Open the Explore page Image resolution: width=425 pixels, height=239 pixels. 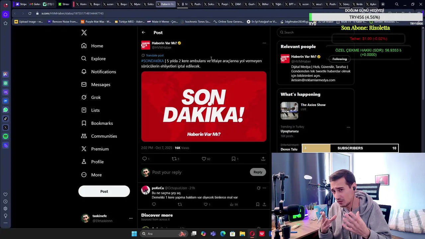coord(94,59)
